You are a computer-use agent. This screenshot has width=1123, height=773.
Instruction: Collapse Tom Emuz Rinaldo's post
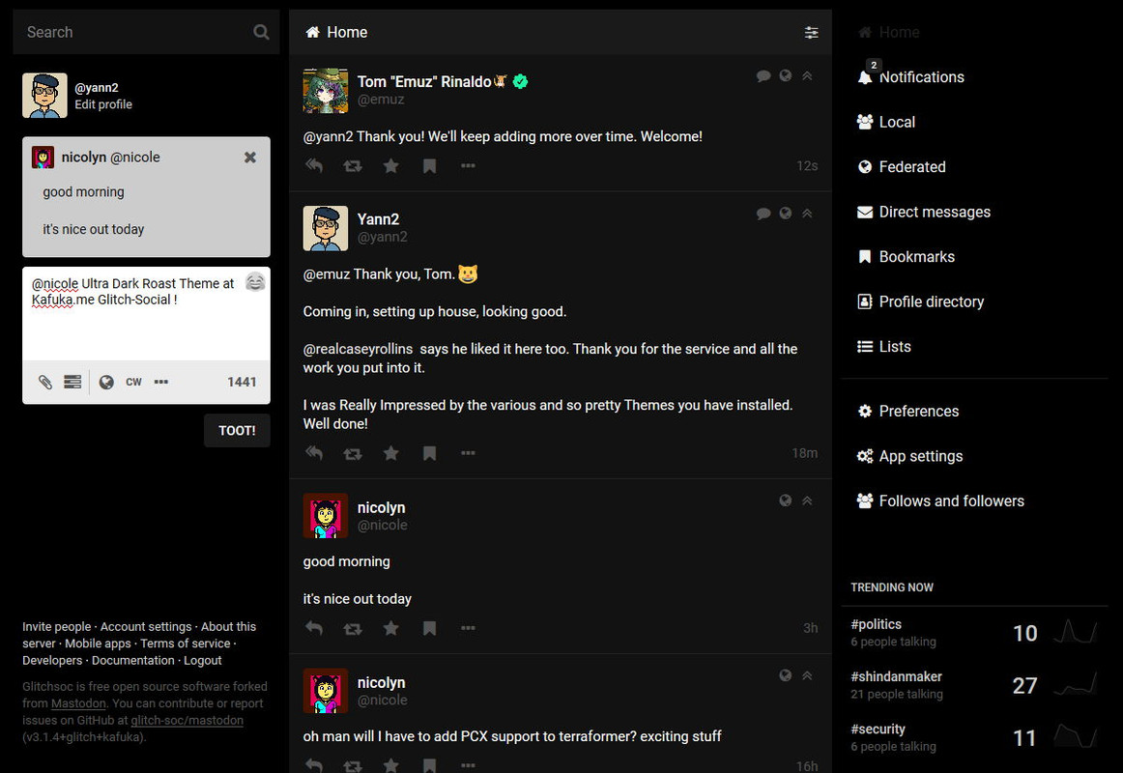click(807, 76)
